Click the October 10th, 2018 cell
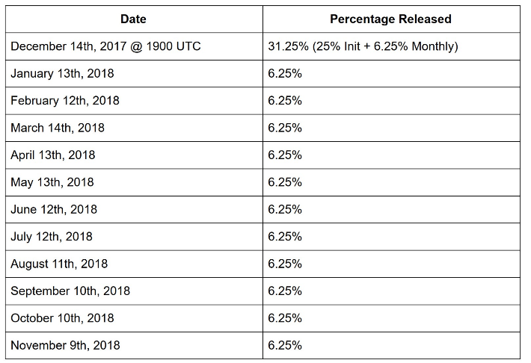The height and width of the screenshot is (363, 531). 62,318
